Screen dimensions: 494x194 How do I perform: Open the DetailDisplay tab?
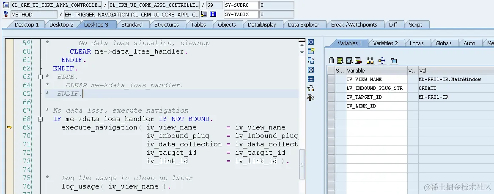pos(262,24)
